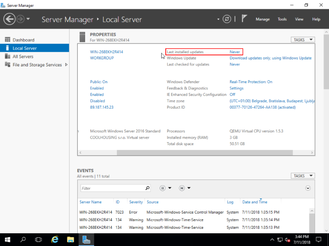329x246 pixels.
Task: Click the Server Manager taskbar icon
Action: pos(86,239)
